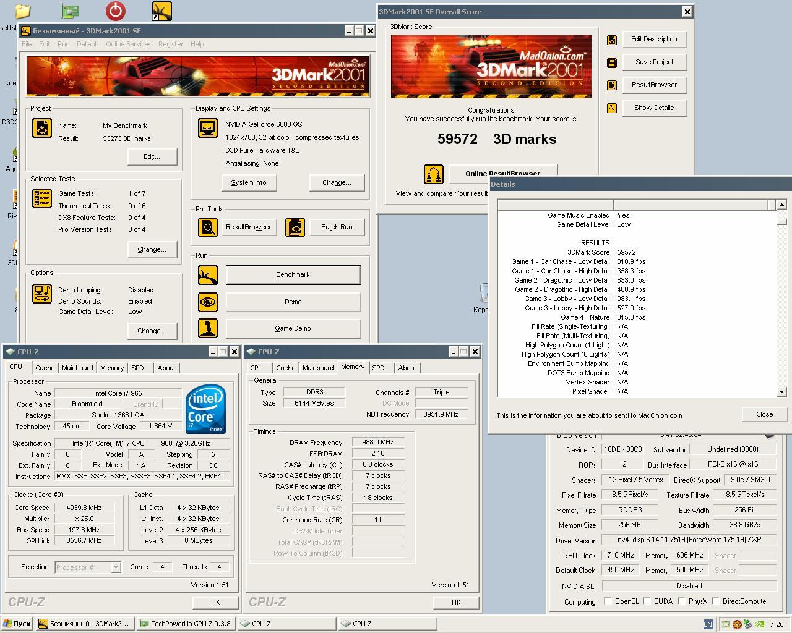Viewport: 792px width, 633px height.
Task: Open the File menu in 3DMark2001
Action: (x=27, y=44)
